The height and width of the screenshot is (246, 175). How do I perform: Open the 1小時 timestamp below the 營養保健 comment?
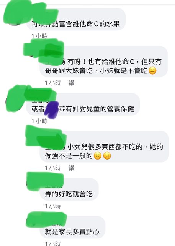point(39,121)
